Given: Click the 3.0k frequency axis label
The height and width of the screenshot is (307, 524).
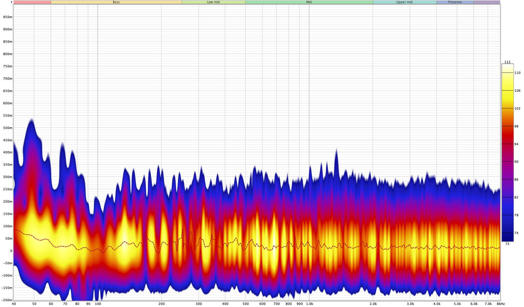Looking at the screenshot, I should click(x=410, y=304).
